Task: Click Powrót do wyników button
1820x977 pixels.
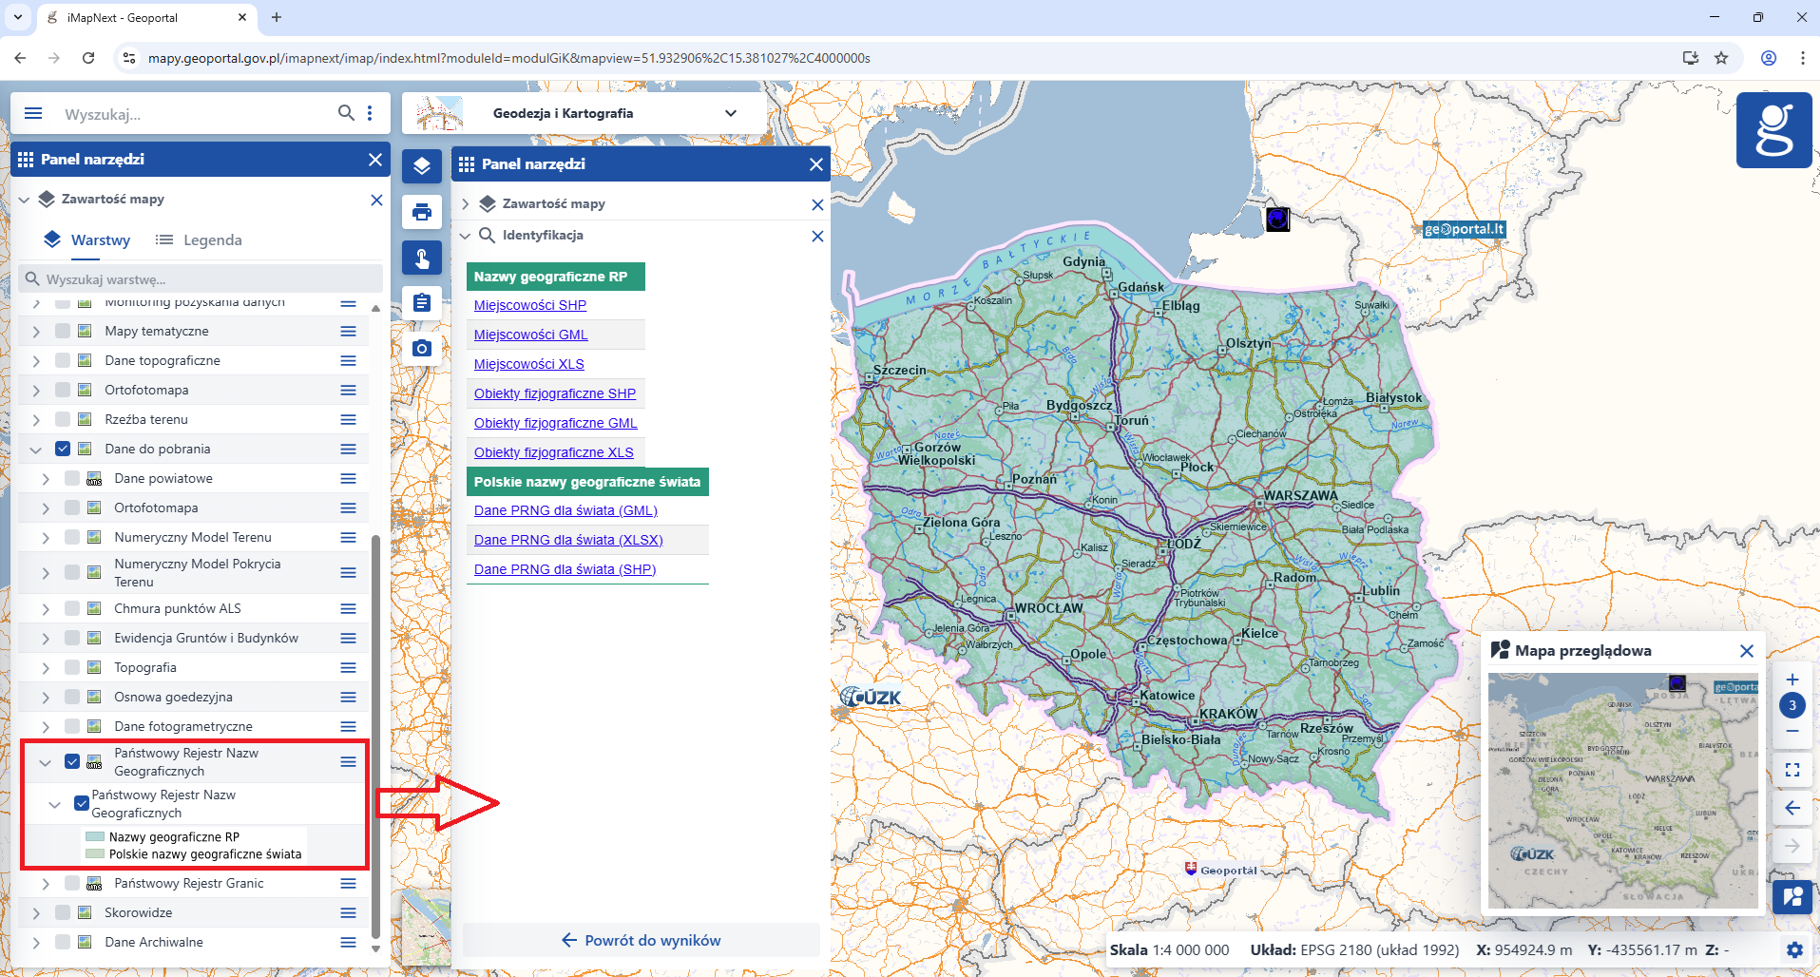Action: pos(642,940)
